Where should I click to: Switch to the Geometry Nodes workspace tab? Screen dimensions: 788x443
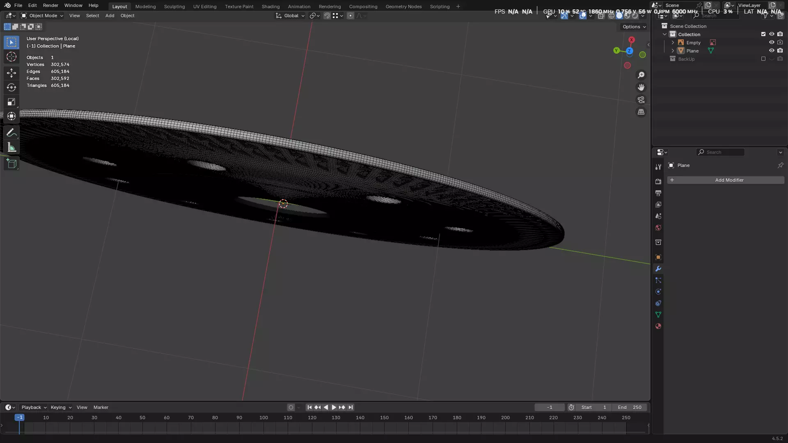403,7
